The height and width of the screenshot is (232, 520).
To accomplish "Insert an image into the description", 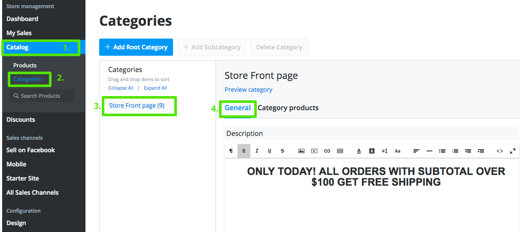I will 301,151.
